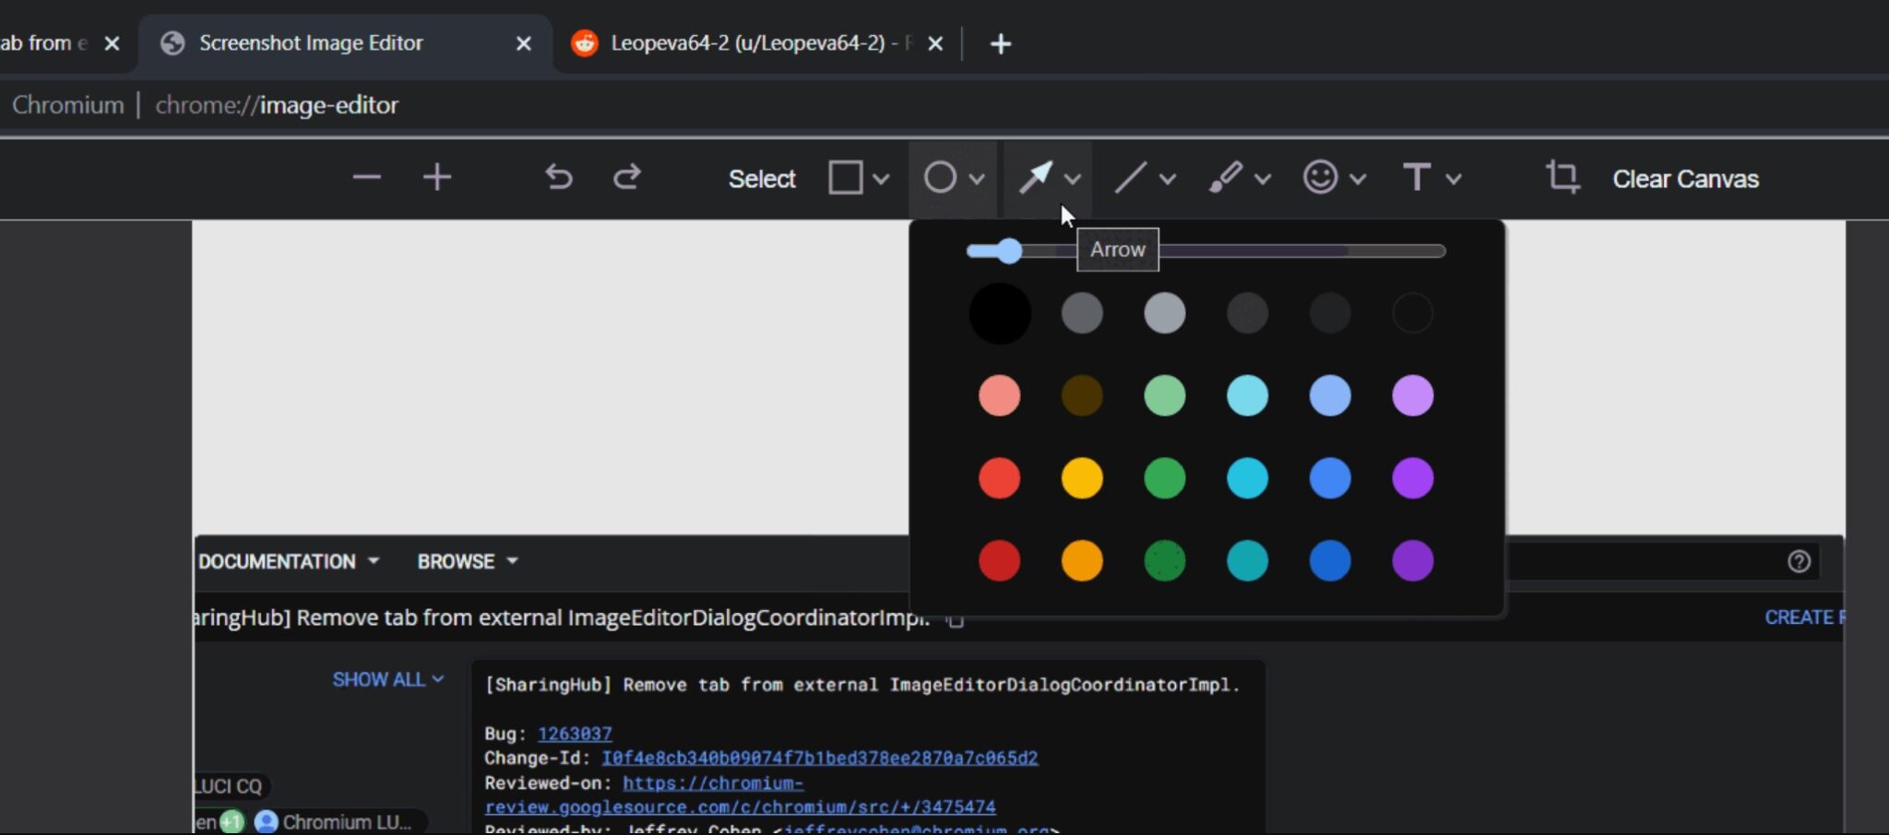Image resolution: width=1889 pixels, height=835 pixels.
Task: Click the Zoom out minus icon
Action: [x=366, y=177]
